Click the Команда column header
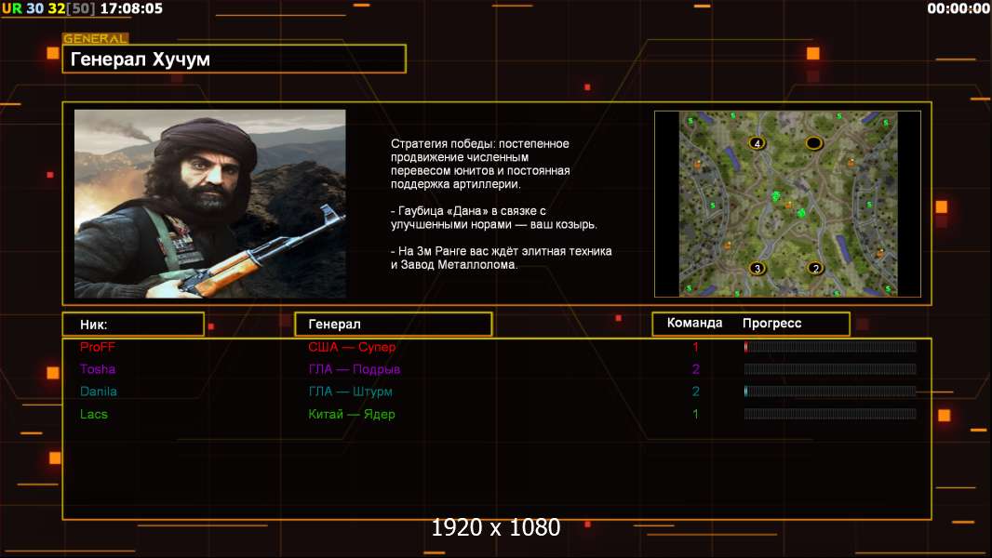This screenshot has height=558, width=992. point(694,324)
